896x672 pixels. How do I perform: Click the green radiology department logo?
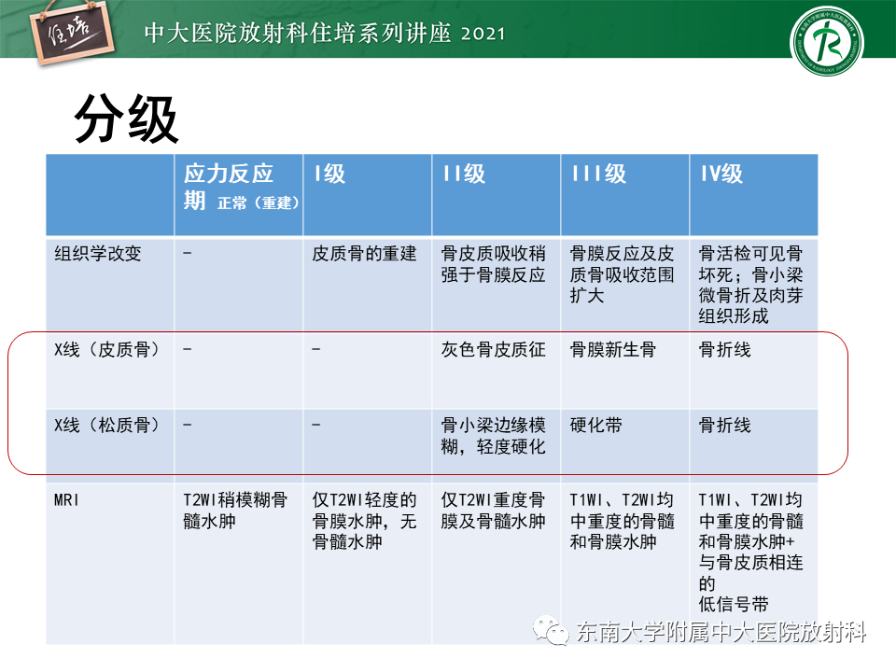[826, 40]
